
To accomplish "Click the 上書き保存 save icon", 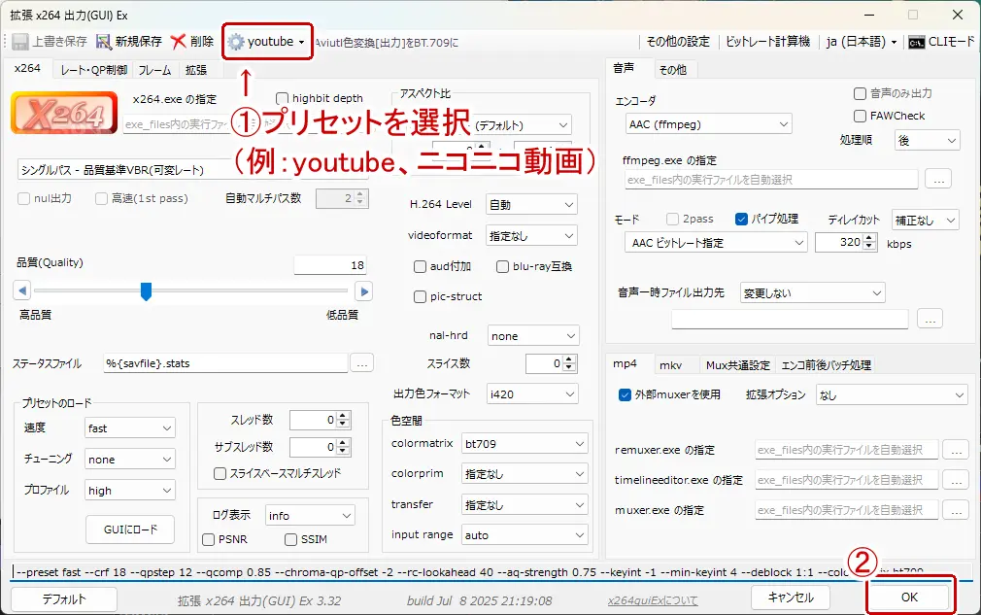I will point(20,42).
